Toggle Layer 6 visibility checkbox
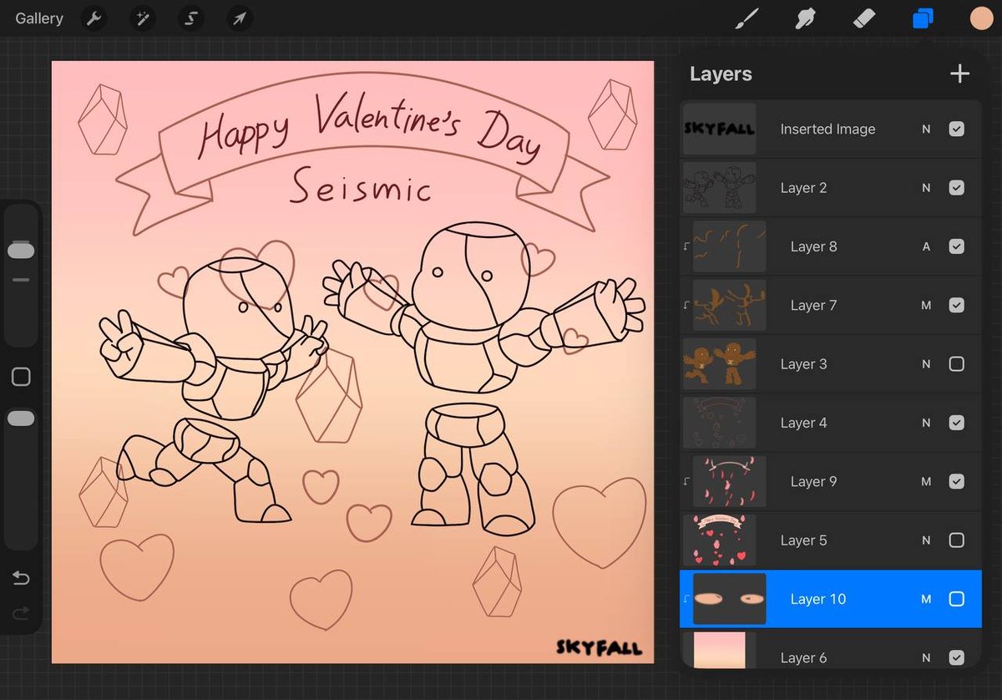Viewport: 1002px width, 700px height. coord(957,657)
